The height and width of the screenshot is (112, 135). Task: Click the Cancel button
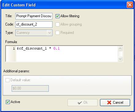[115, 102]
